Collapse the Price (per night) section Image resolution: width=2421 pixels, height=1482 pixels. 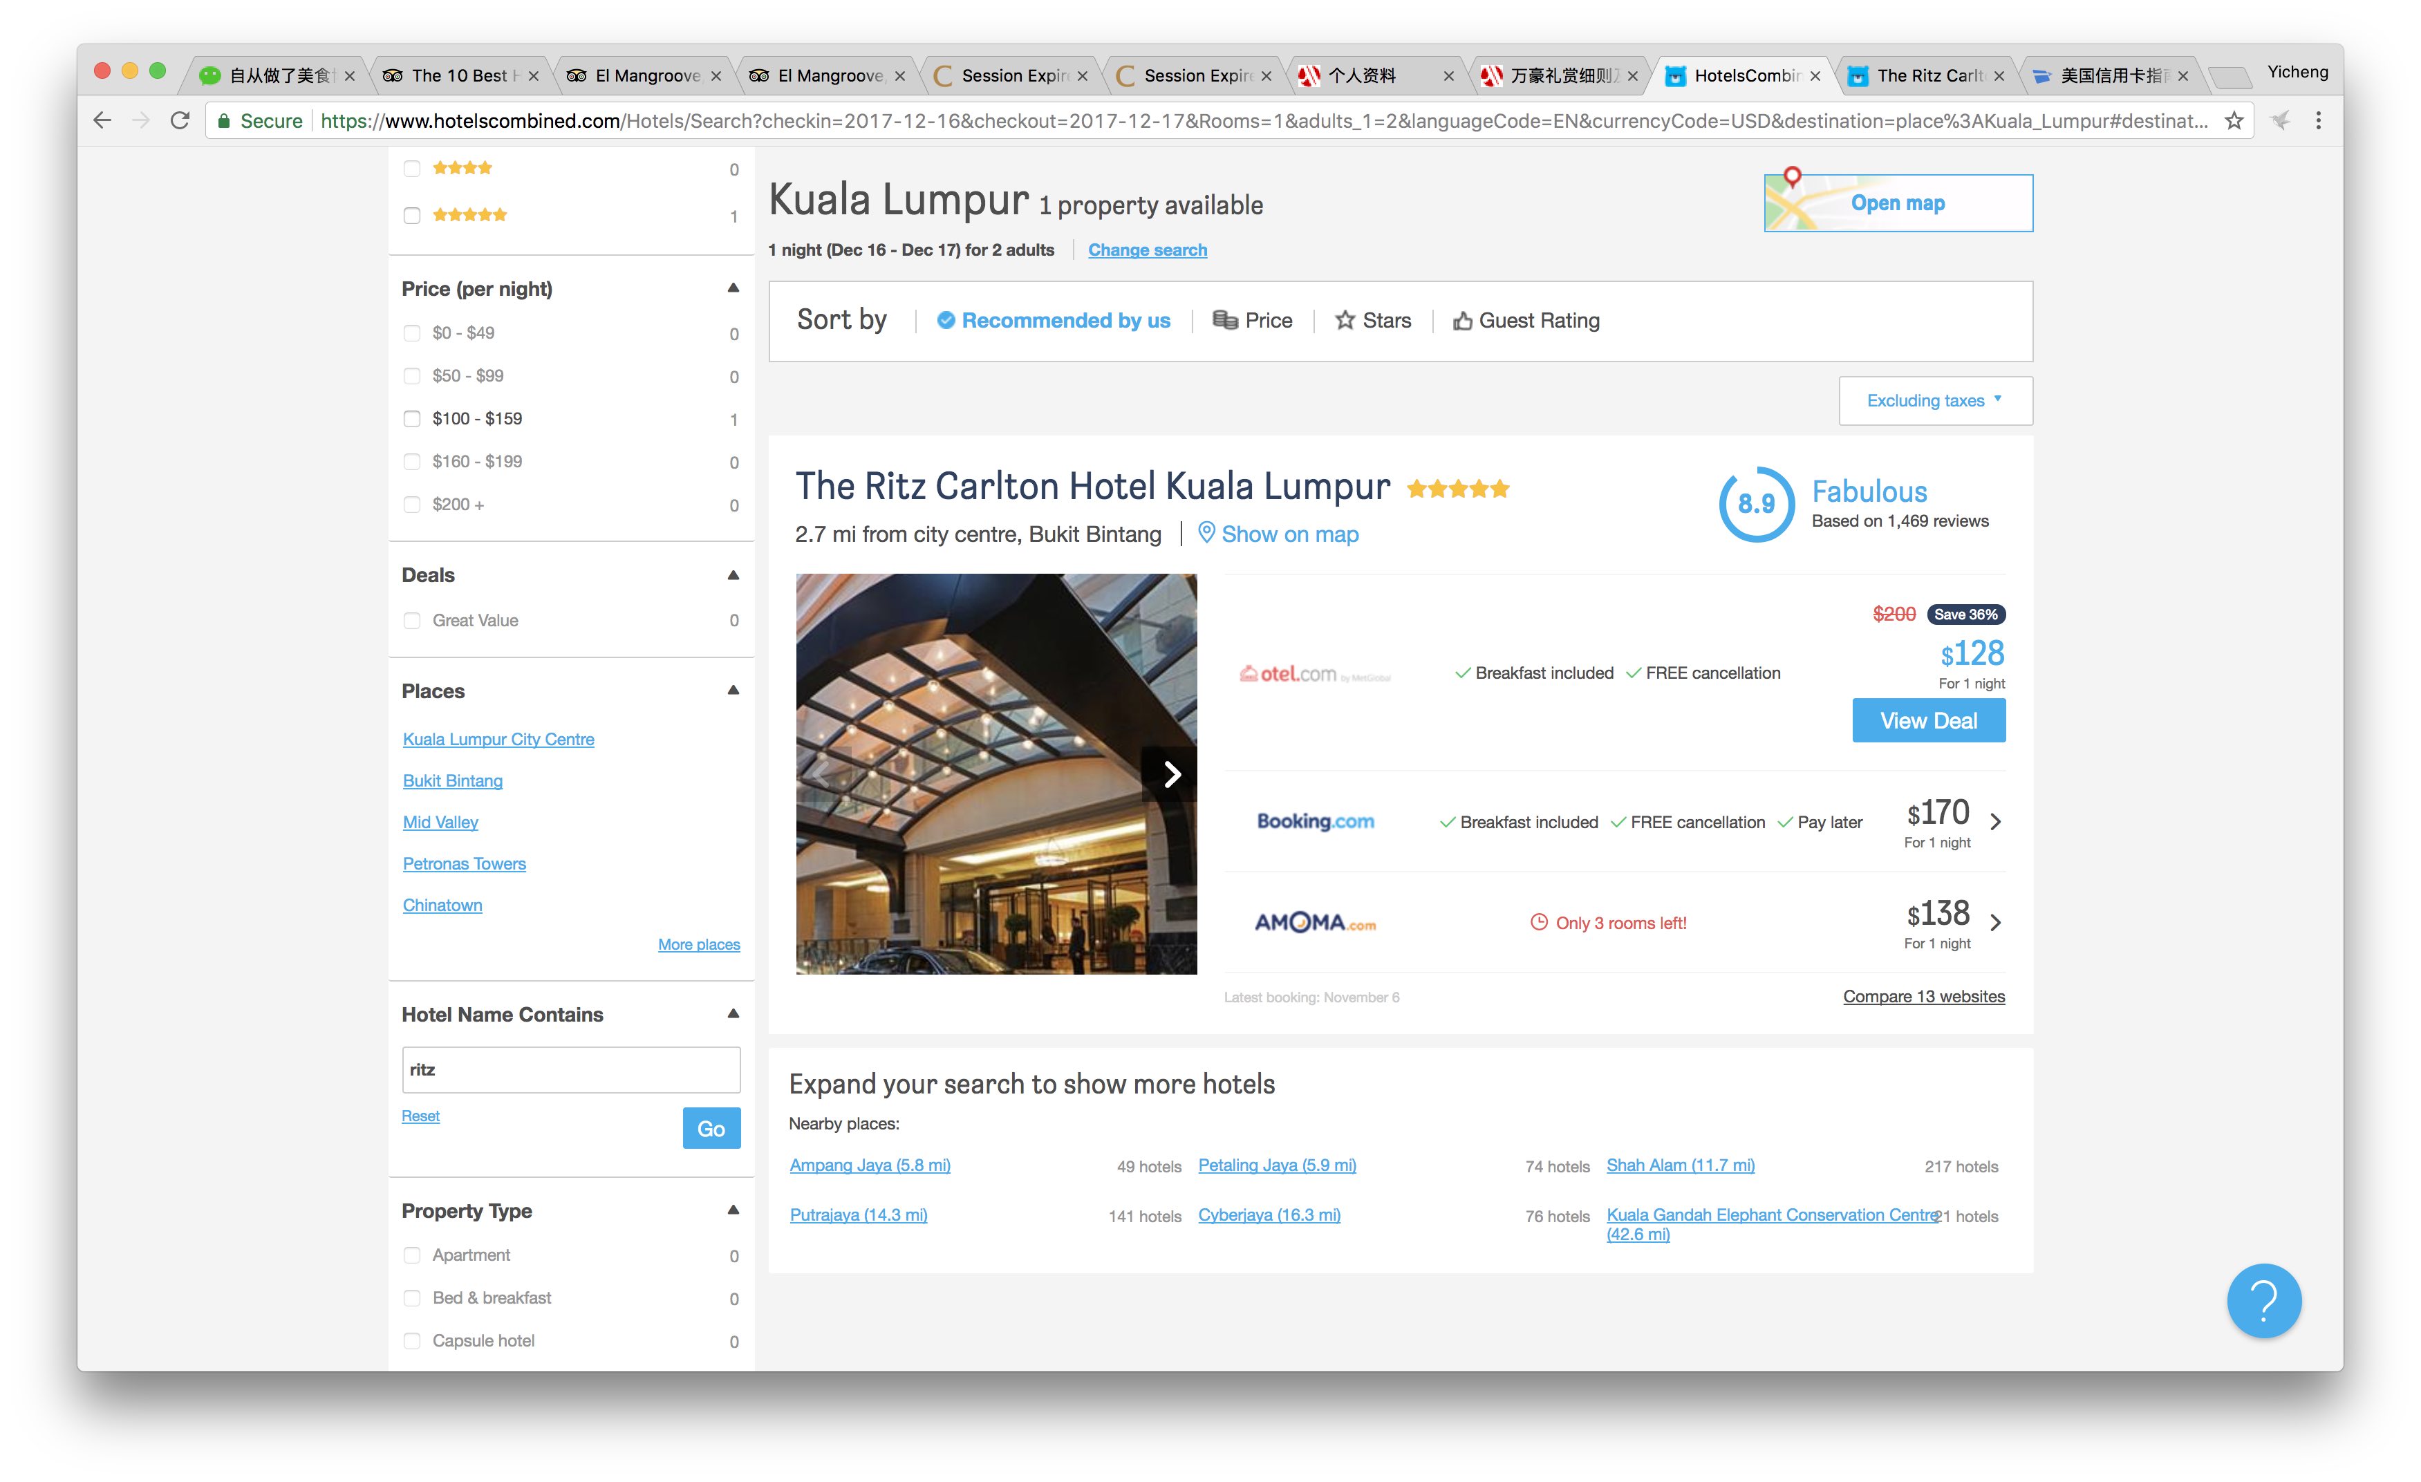tap(733, 288)
